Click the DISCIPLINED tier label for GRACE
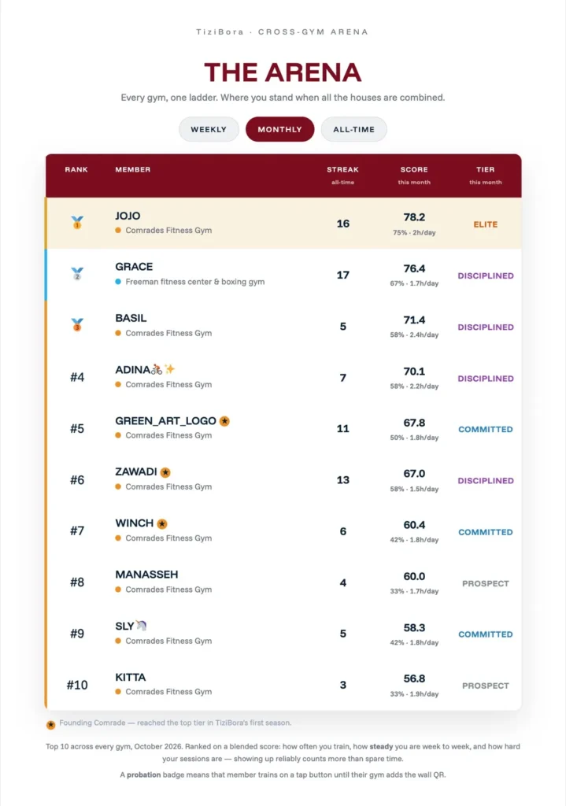 point(486,276)
